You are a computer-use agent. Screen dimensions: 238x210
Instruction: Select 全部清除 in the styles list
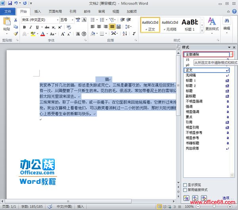(x=207, y=54)
